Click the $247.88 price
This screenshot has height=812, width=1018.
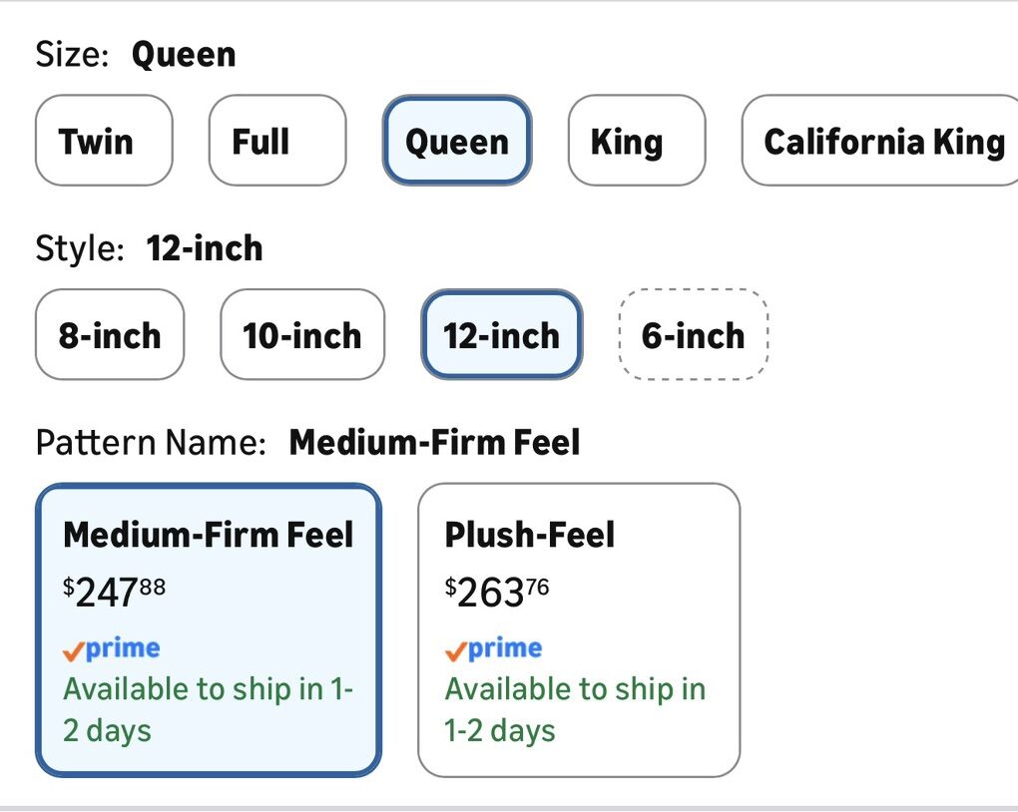[x=114, y=593]
